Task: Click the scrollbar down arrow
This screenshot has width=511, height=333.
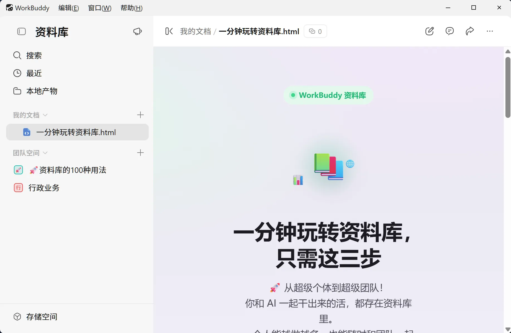Action: [x=508, y=329]
